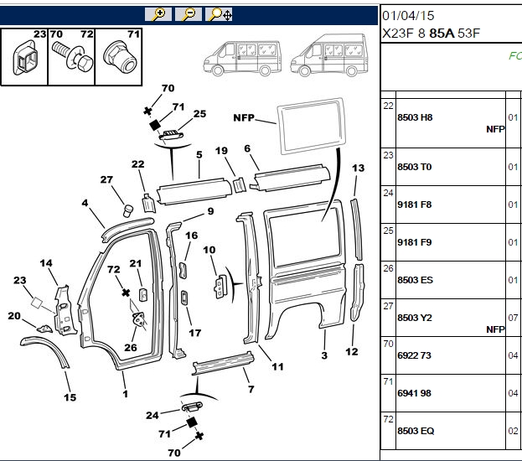Open part number 8503 H8
The width and height of the screenshot is (522, 461).
(x=415, y=117)
